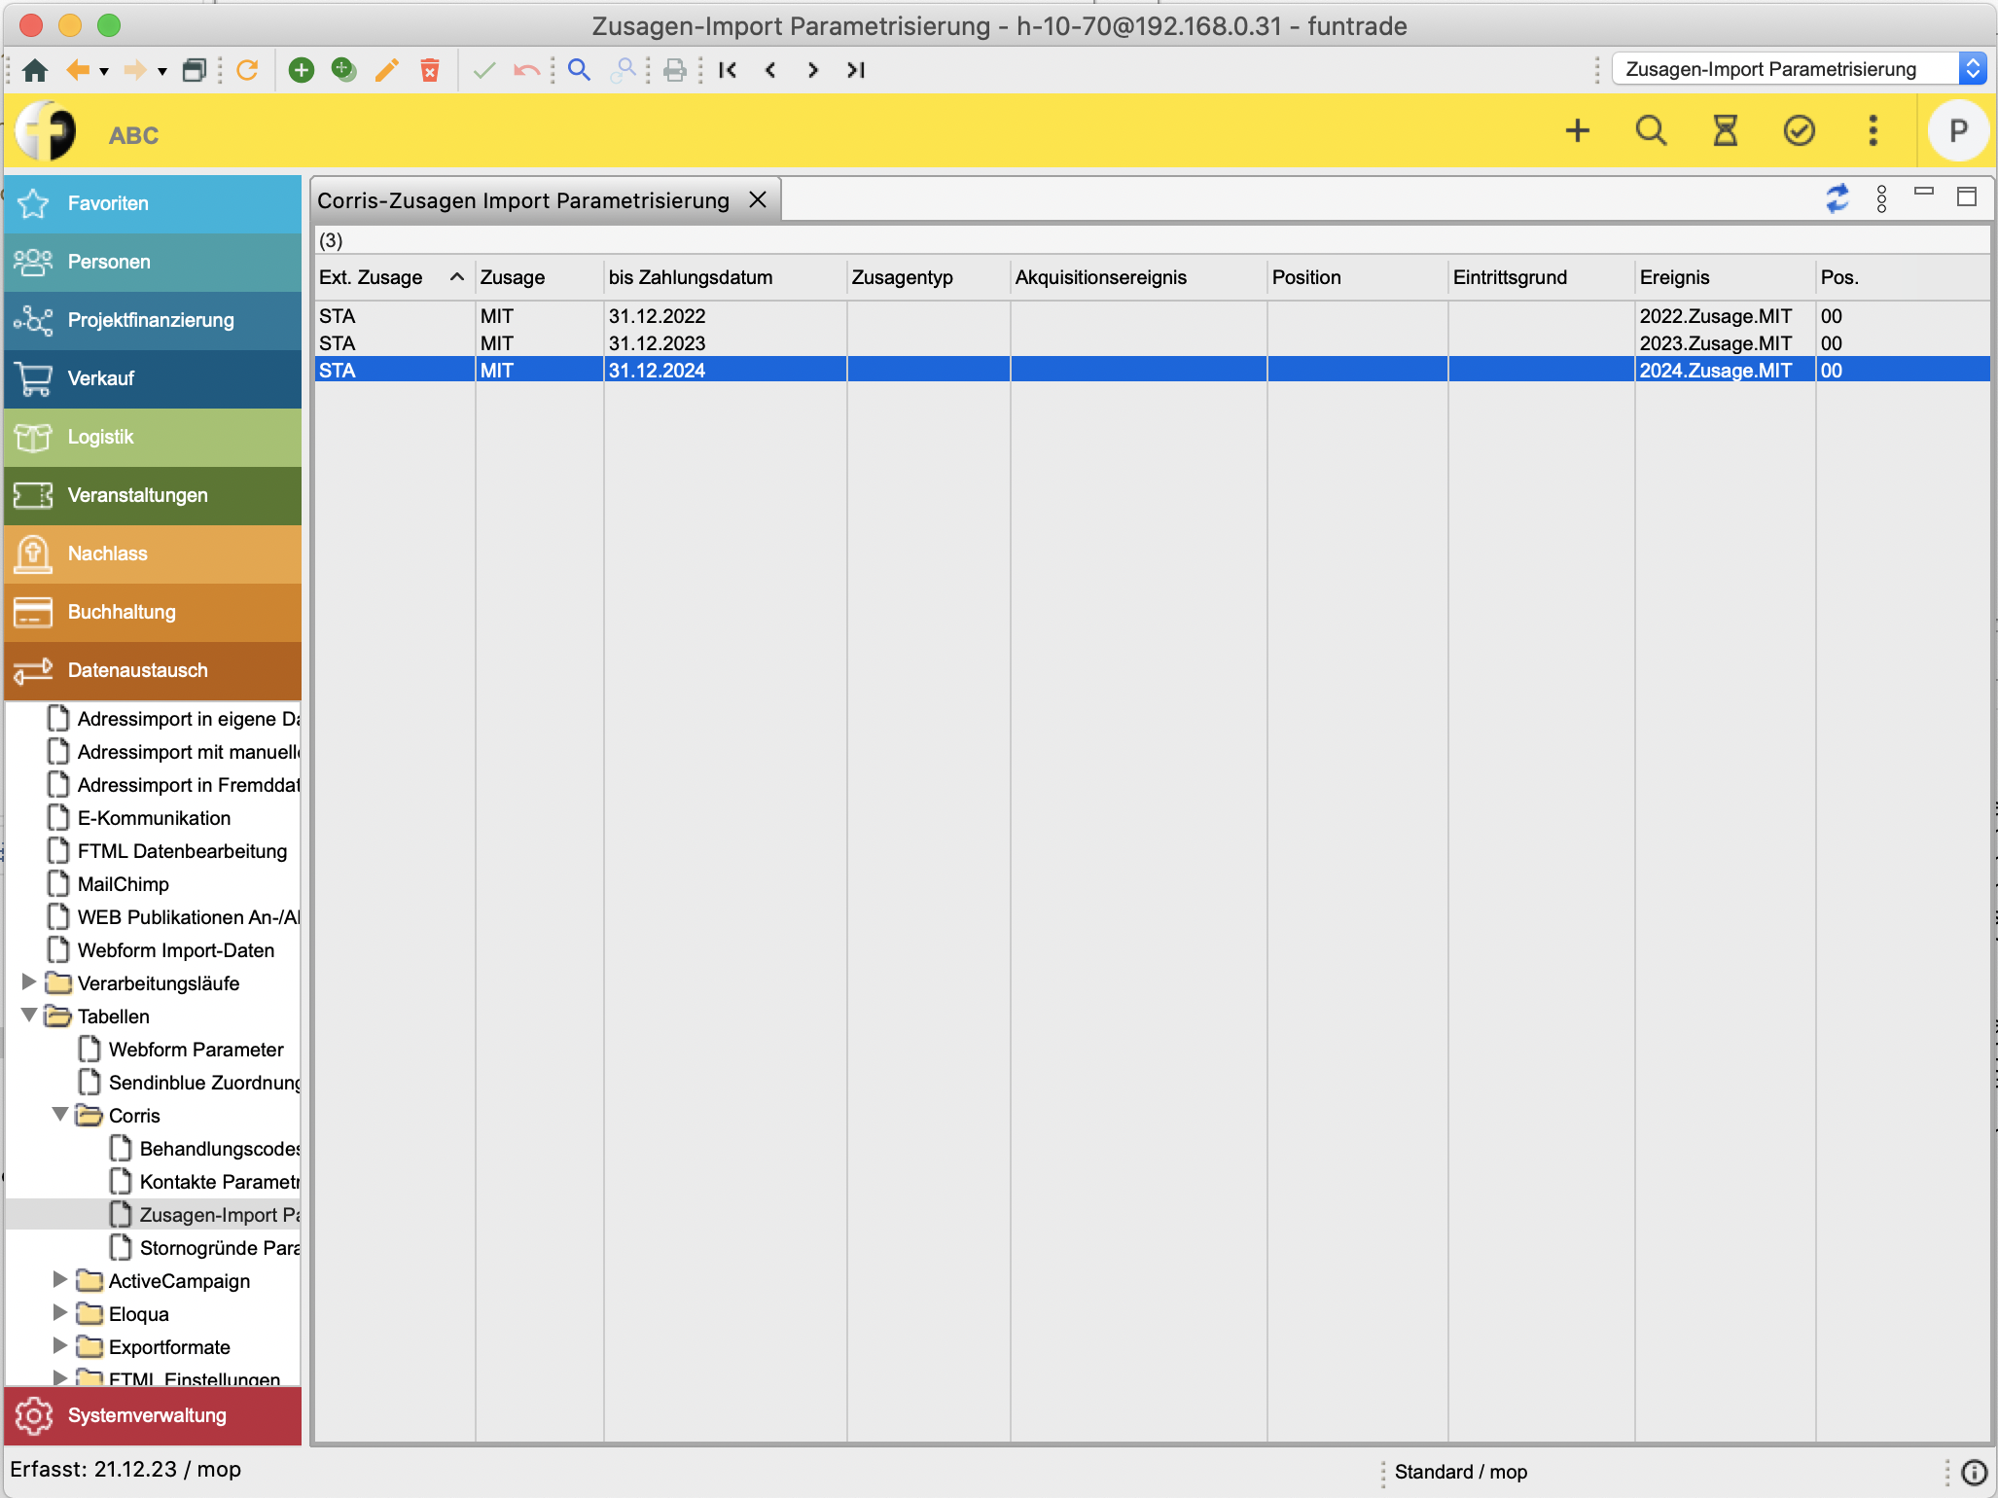Click the home icon in toolbar

tap(35, 70)
